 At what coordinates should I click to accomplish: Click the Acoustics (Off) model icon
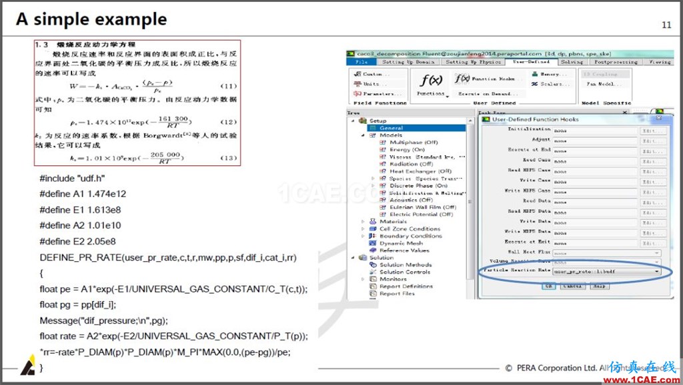[x=383, y=200]
